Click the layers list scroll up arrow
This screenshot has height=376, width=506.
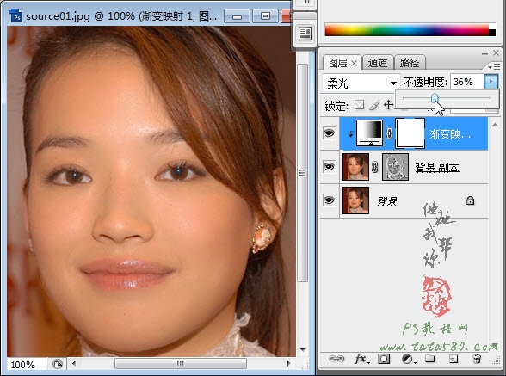click(495, 125)
